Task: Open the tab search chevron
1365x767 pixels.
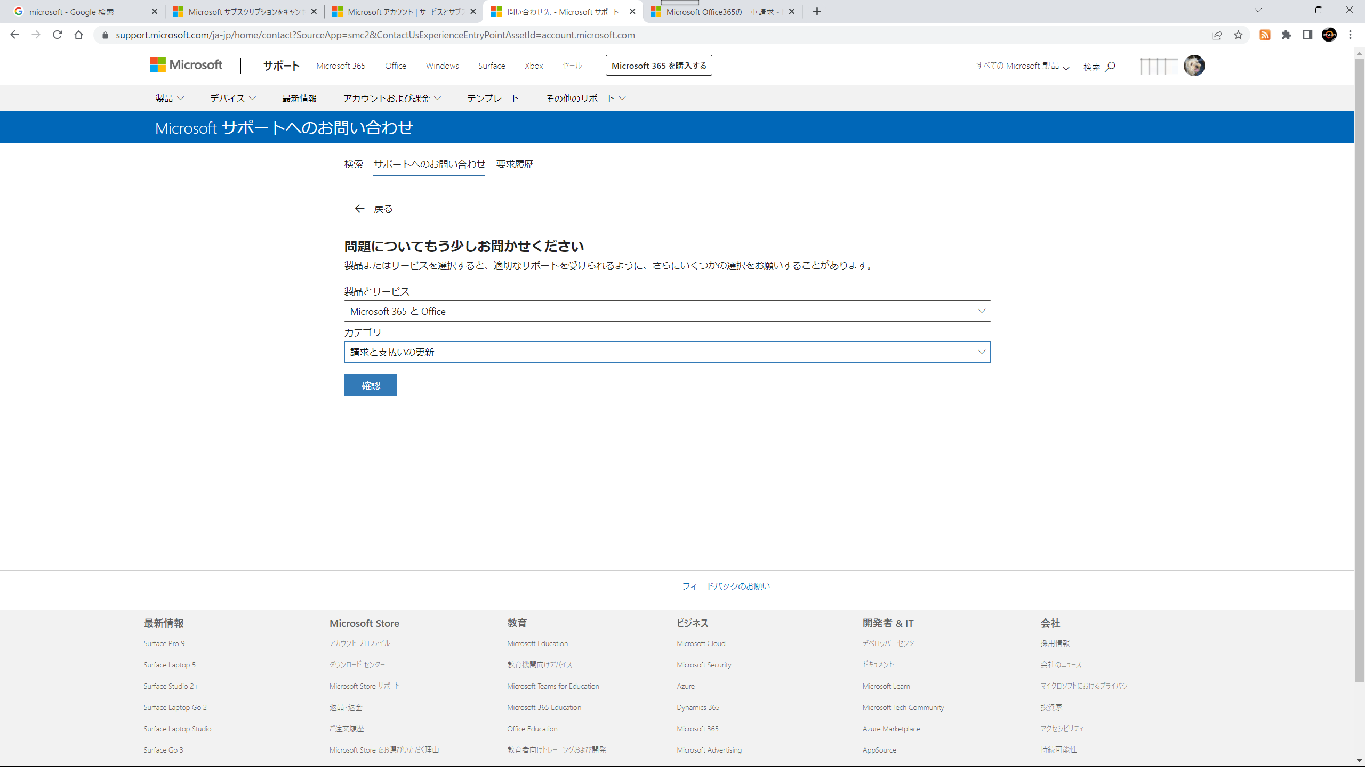Action: coord(1258,10)
